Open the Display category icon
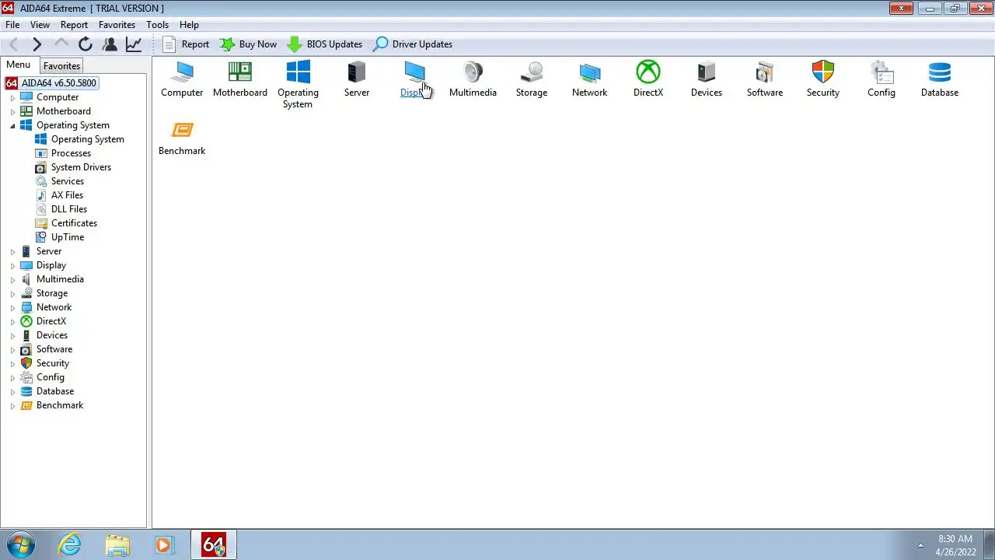995x560 pixels. (x=414, y=79)
